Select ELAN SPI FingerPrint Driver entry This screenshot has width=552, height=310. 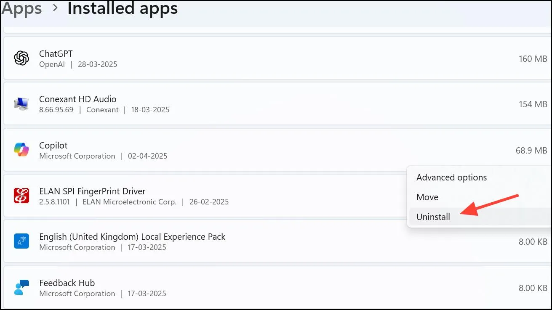(277, 196)
